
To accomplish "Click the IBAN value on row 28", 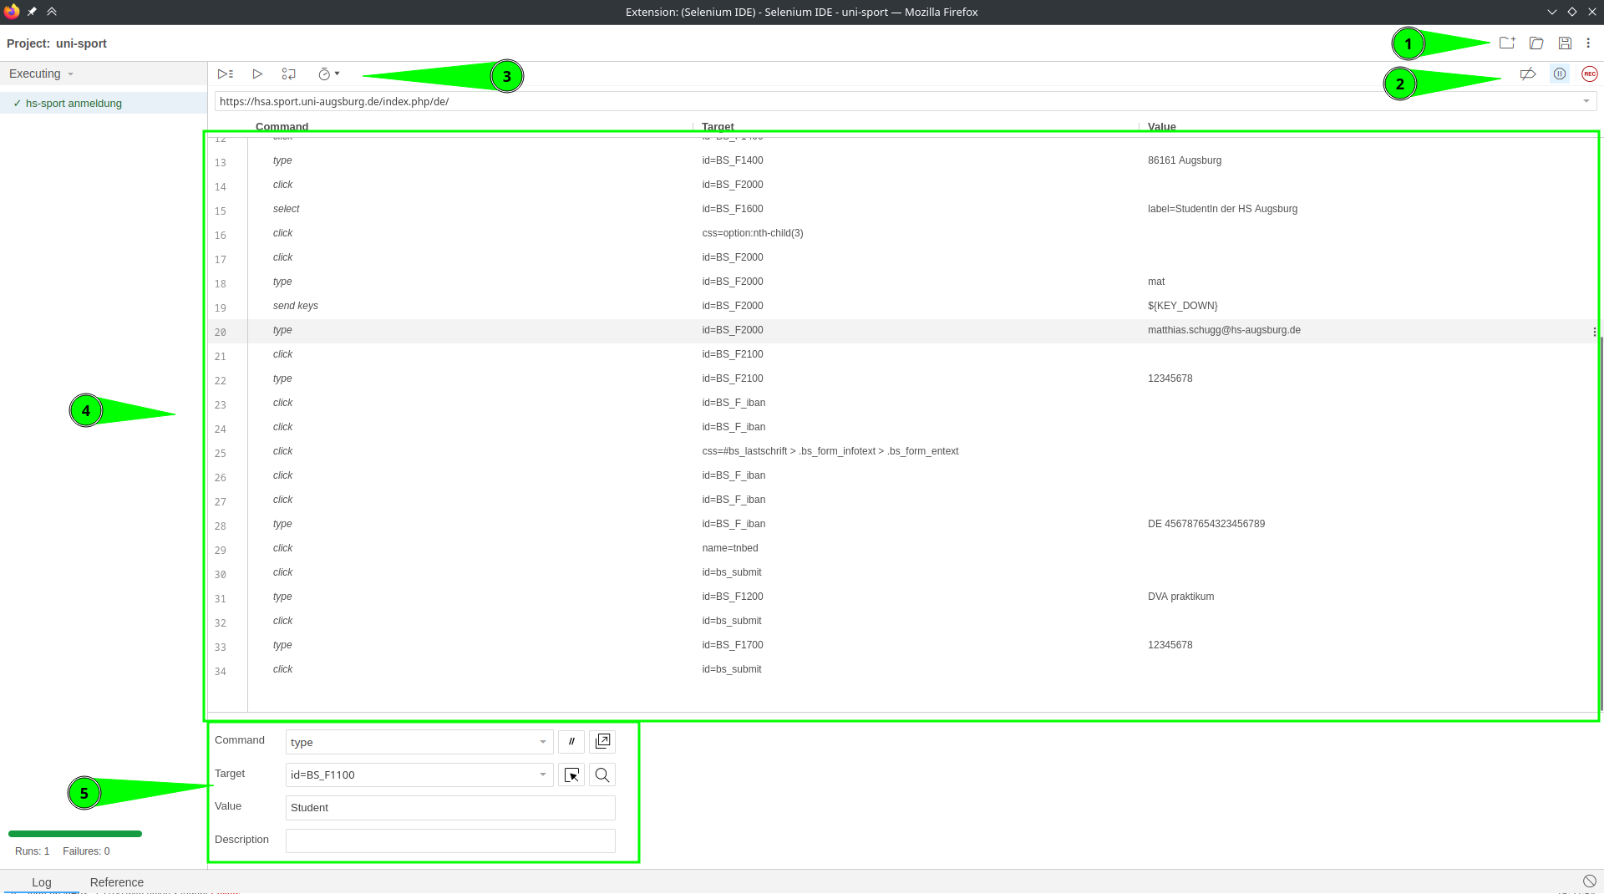I will point(1206,524).
